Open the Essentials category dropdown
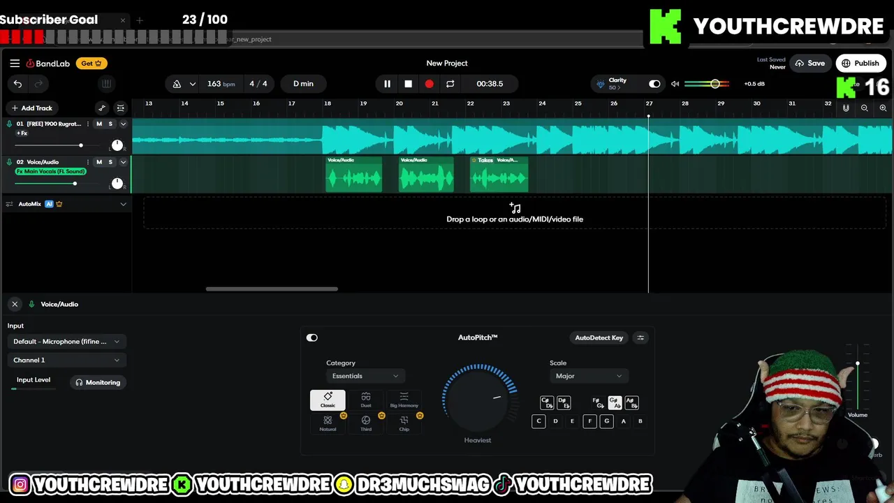The width and height of the screenshot is (894, 503). click(x=365, y=376)
